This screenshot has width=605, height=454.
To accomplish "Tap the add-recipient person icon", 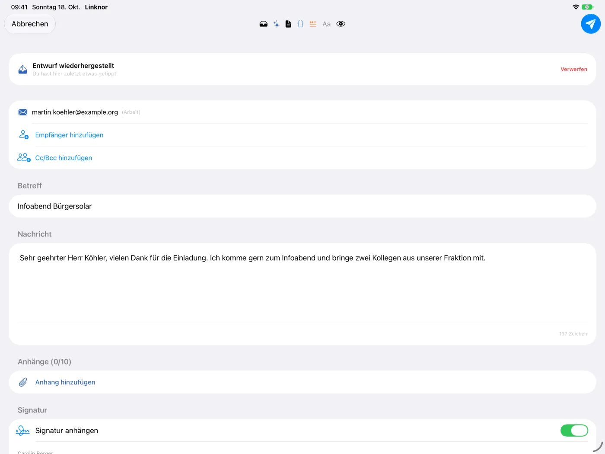I will click(x=24, y=135).
